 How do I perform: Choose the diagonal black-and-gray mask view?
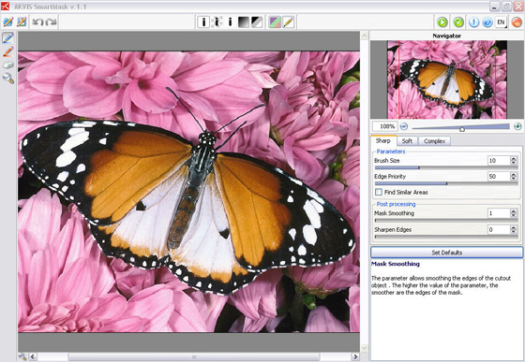point(257,22)
